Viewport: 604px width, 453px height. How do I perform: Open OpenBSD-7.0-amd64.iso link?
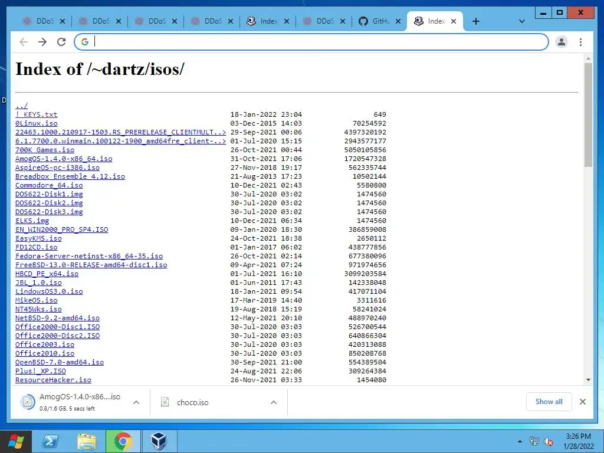[60, 363]
